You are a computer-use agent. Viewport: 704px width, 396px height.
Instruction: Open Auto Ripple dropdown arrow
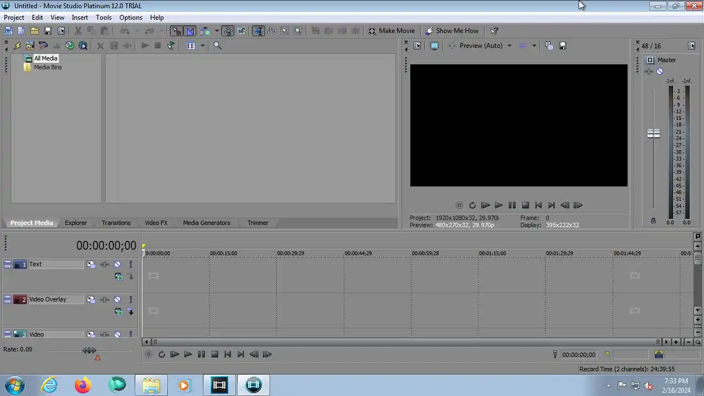[x=217, y=31]
